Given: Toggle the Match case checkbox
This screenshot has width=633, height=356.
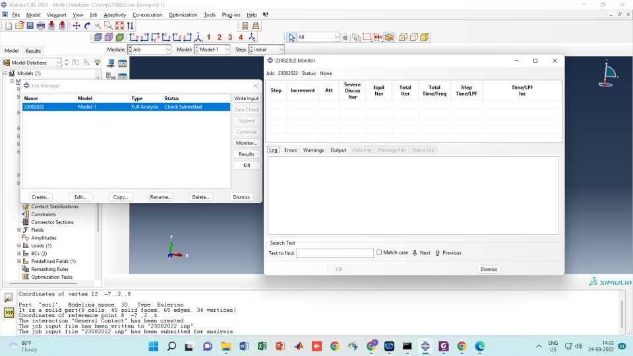Looking at the screenshot, I should (x=378, y=252).
